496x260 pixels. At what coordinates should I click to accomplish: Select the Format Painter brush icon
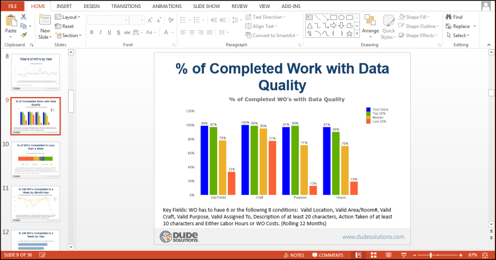[24, 35]
